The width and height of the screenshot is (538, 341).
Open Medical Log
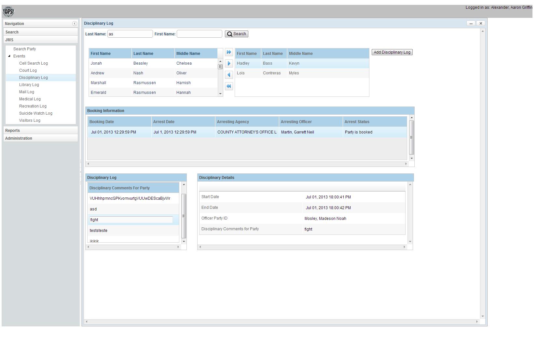30,99
